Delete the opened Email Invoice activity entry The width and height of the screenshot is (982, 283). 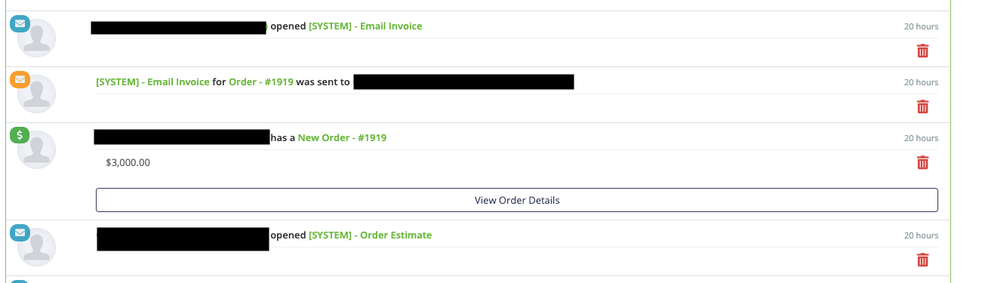point(922,51)
